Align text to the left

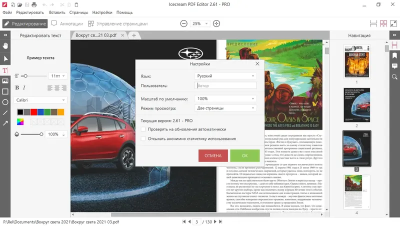click(x=49, y=88)
